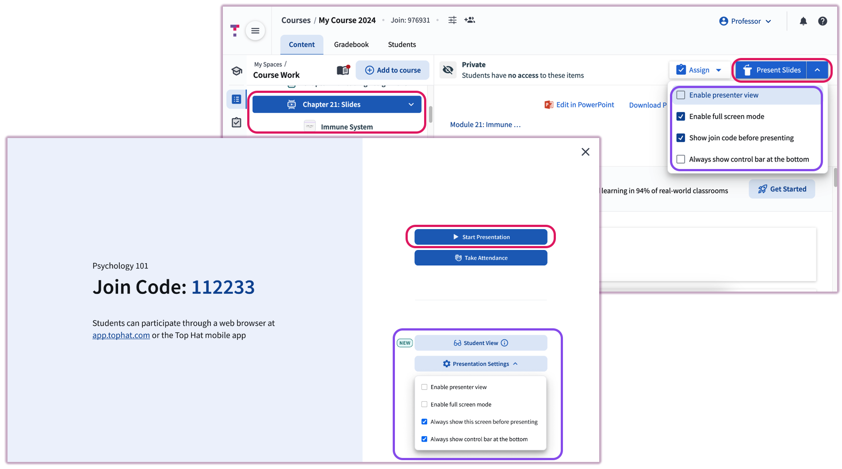Click the notifications bell icon
Screen dimensions: 842x469
(803, 21)
